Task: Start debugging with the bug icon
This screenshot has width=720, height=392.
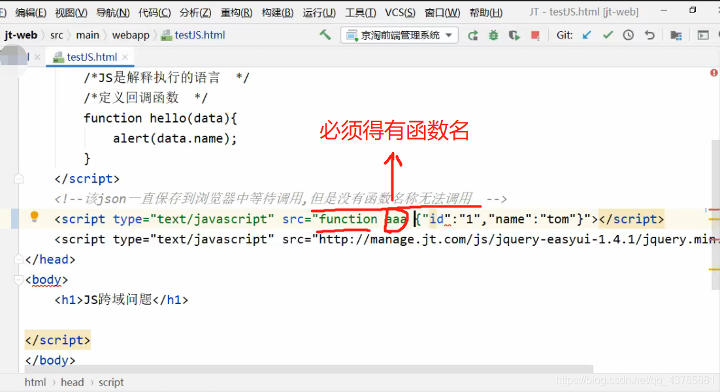Action: click(493, 35)
